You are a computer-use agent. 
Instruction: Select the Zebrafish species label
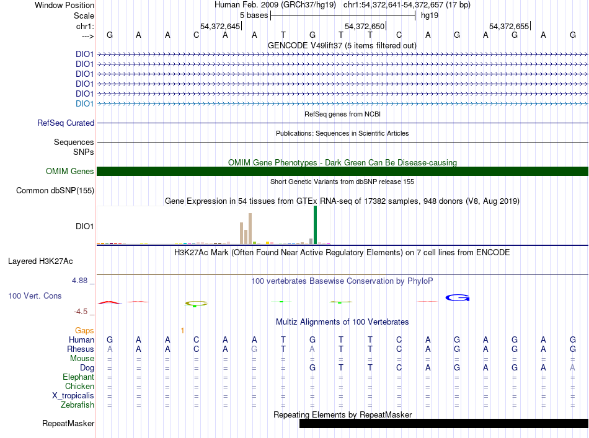tap(78, 405)
